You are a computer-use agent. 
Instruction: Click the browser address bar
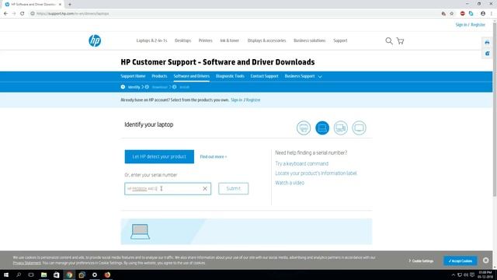point(235,14)
